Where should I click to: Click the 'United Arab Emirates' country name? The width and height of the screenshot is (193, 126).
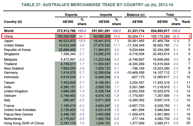(20, 110)
